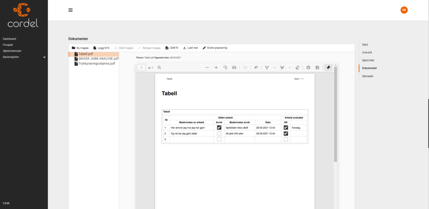Click the search icon in PDF toolbar
This screenshot has height=209, width=429.
point(159,67)
